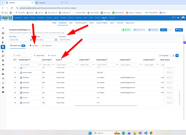Image resolution: width=186 pixels, height=135 pixels.
Task: Reload the browser page
Action: click(x=12, y=8)
